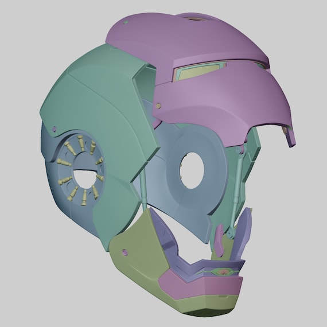Select the hole in right ear disc

click(192, 170)
